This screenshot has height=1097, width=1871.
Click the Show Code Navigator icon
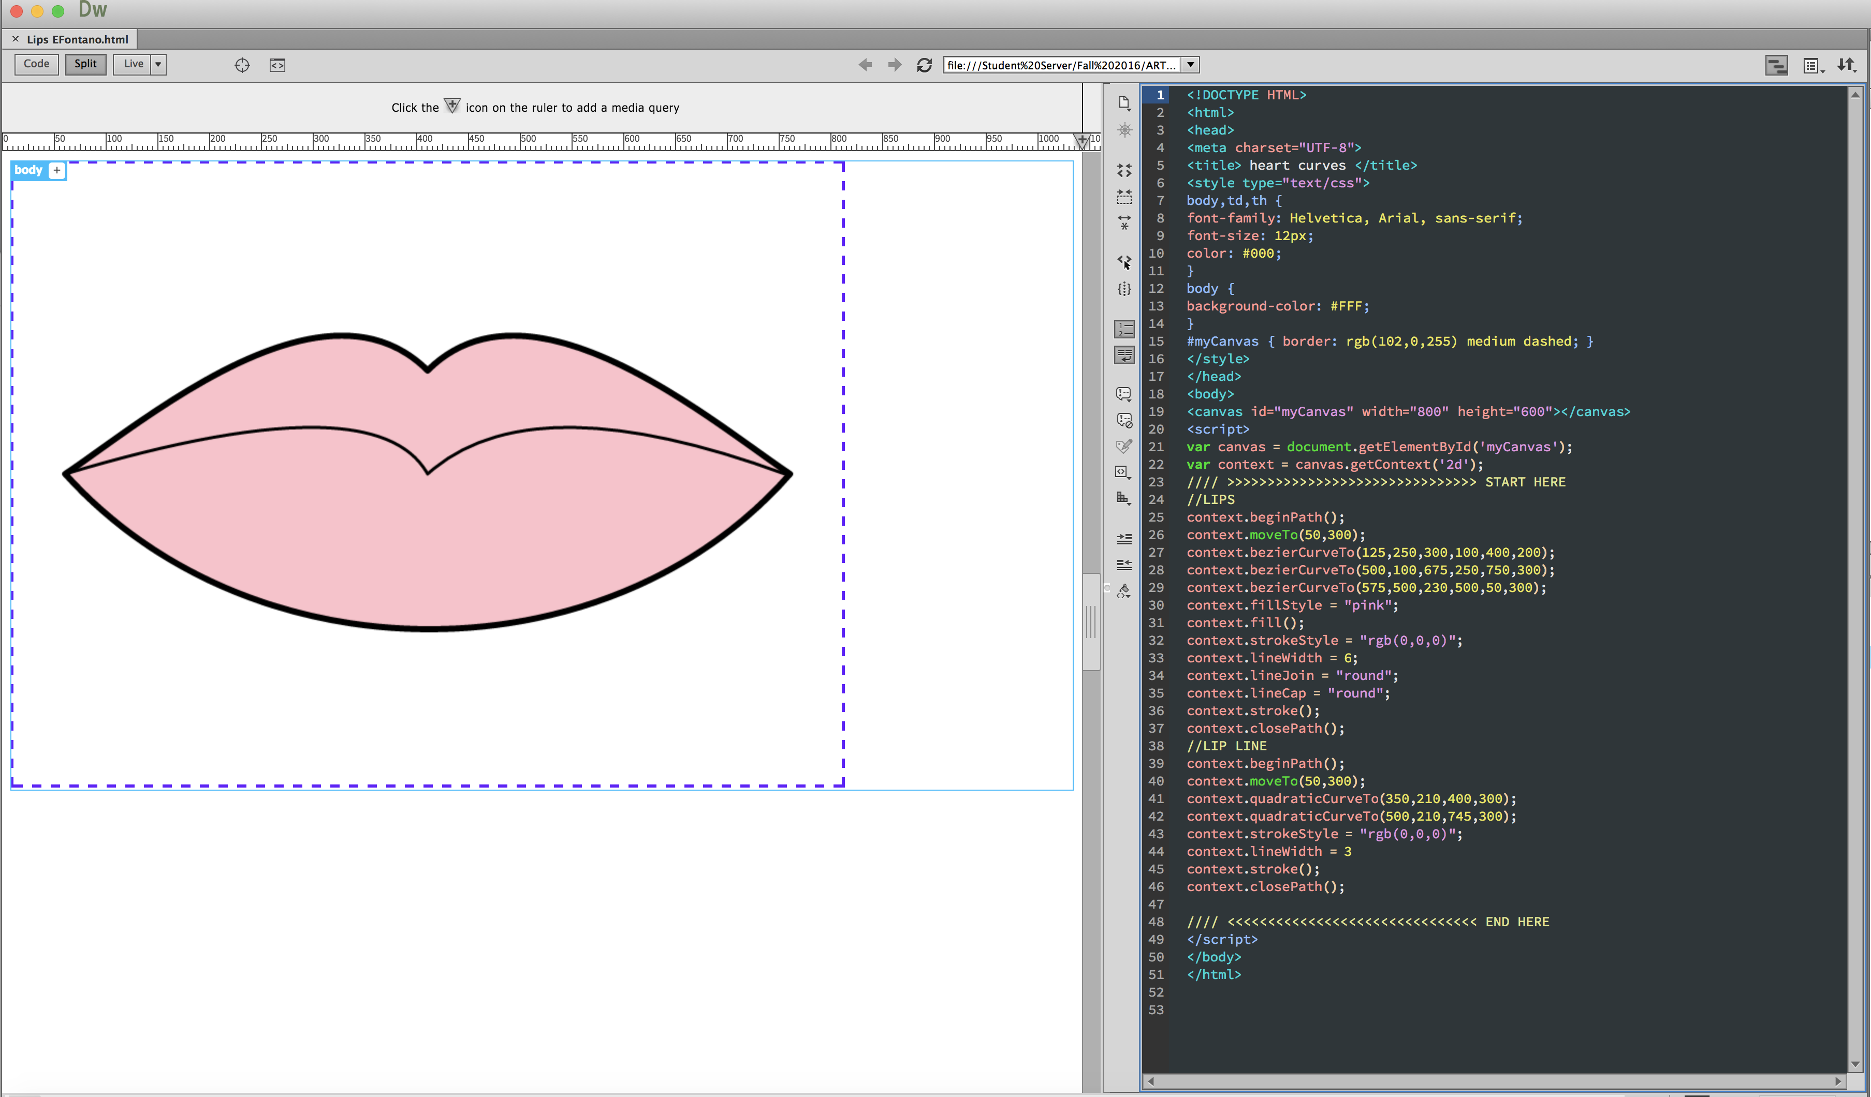click(x=1124, y=130)
